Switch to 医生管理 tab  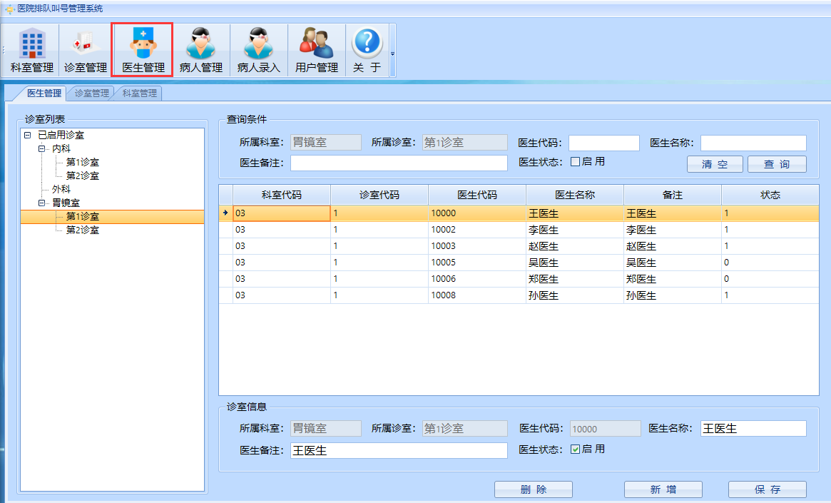(44, 93)
